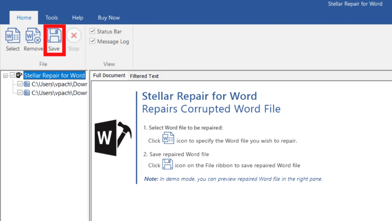Deselect the second C:\Users\vpach file checkbox

(20, 92)
